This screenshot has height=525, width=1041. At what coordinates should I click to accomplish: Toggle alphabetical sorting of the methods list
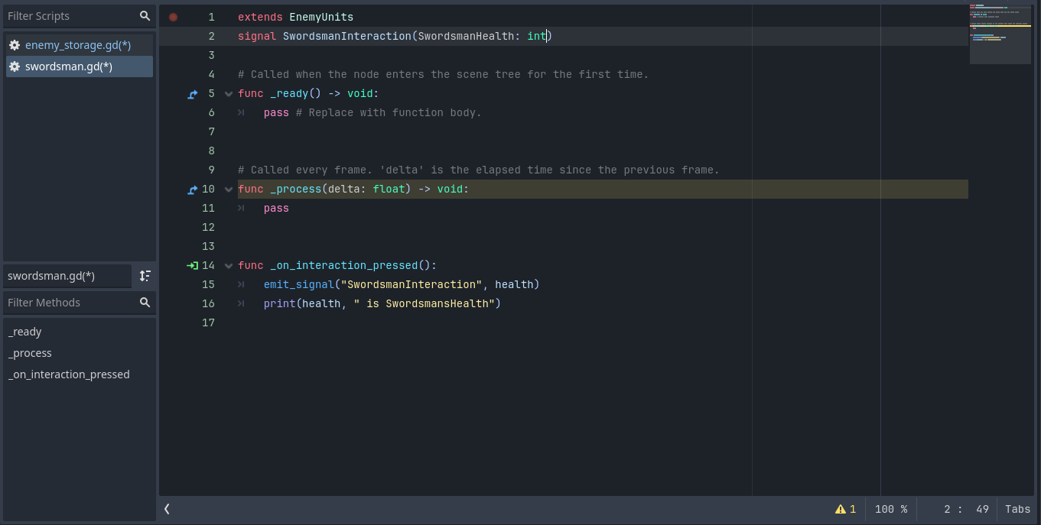145,276
